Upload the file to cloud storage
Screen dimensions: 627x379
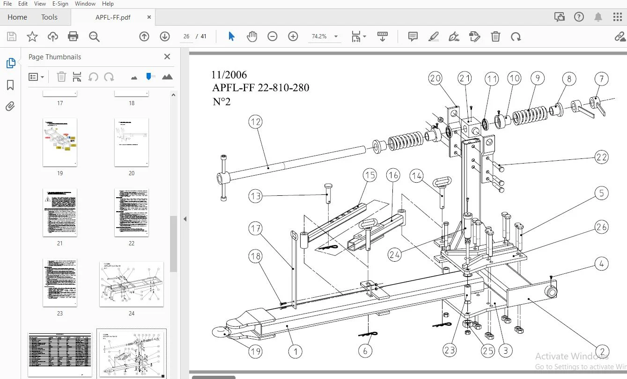click(x=52, y=36)
